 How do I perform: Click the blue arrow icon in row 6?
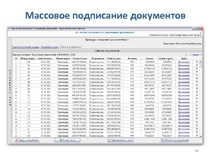(x=197, y=78)
